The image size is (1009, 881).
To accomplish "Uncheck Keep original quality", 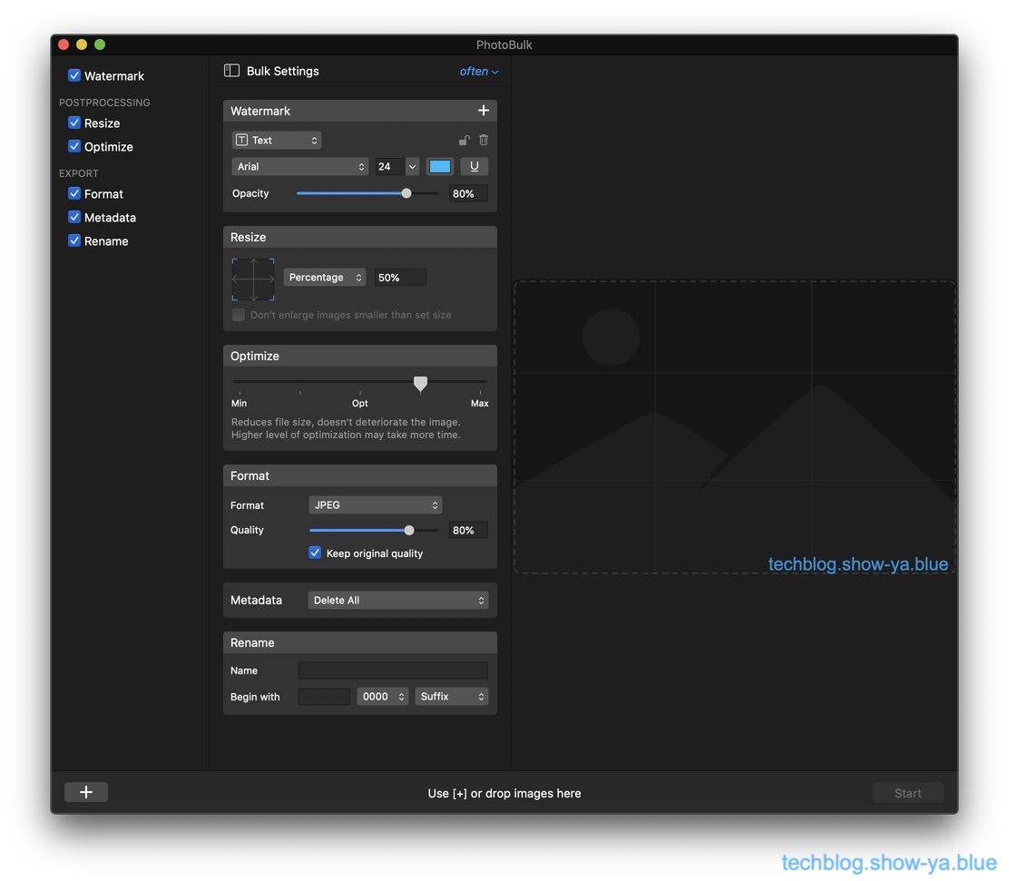I will coord(315,553).
